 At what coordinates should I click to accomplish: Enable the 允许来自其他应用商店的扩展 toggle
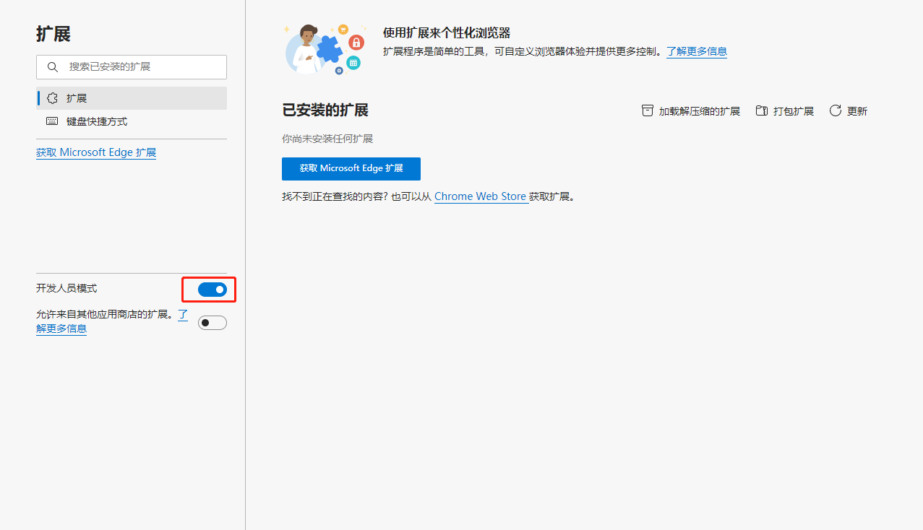[212, 323]
